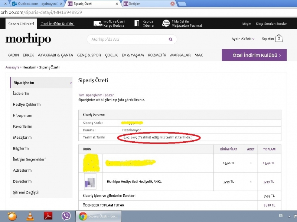This screenshot has width=297, height=222.
Task: Click Morhipo Hediye Seti Hediyelik,RNKL product name
Action: click(x=134, y=182)
